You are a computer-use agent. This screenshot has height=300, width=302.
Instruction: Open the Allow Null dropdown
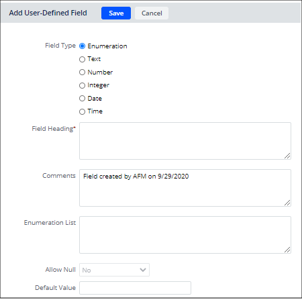114,270
